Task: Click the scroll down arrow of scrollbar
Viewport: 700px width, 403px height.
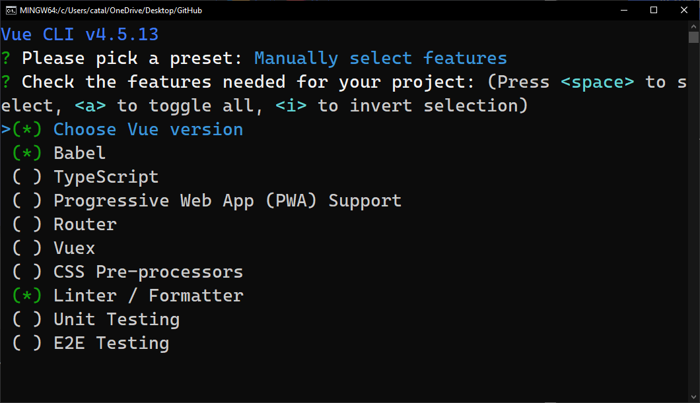Action: pos(693,396)
